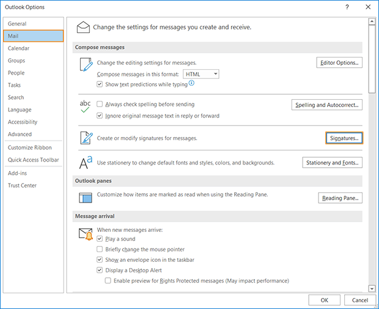Viewport: 379px width, 309px height.
Task: Click the envelope icon beside the mail settings heading
Action: [x=83, y=27]
